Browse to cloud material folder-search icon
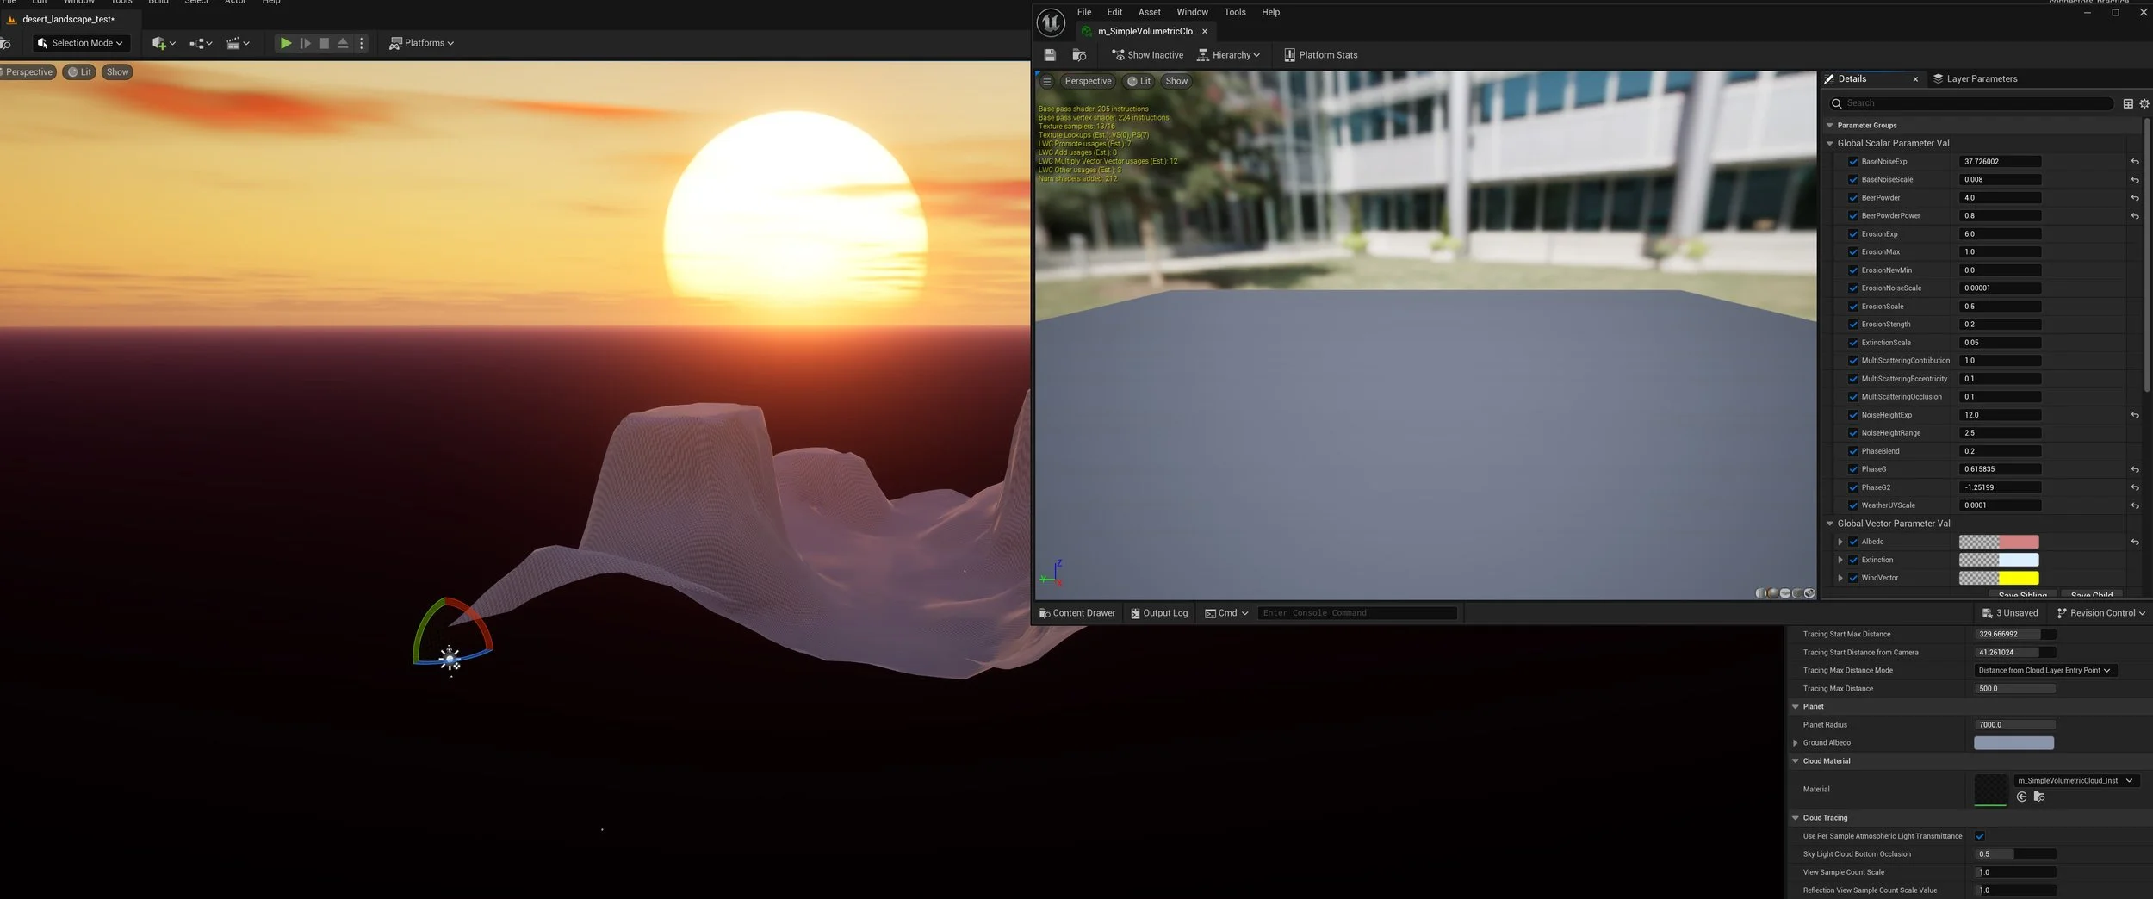2153x899 pixels. pos(2038,797)
